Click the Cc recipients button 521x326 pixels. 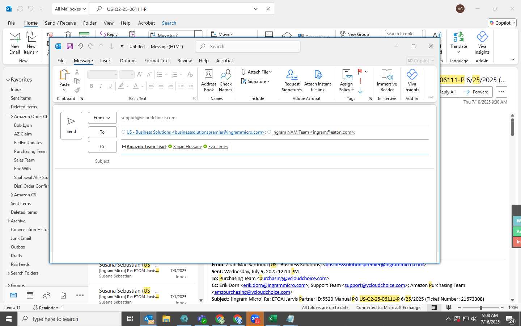102,147
